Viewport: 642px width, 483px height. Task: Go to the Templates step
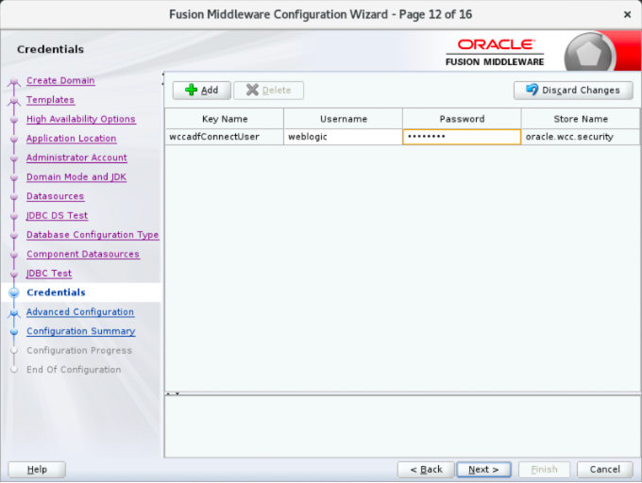(50, 100)
